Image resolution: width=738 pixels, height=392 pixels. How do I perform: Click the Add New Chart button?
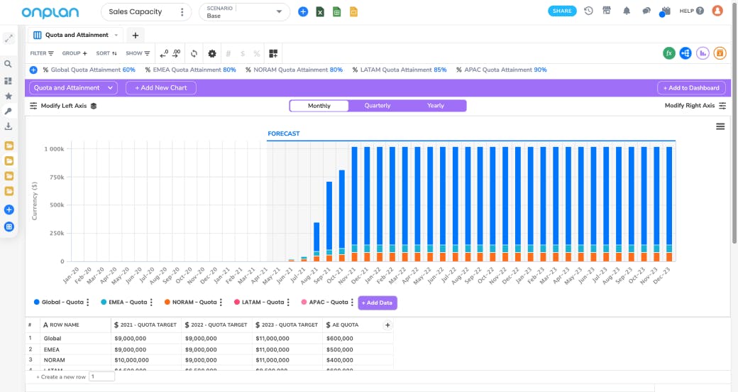click(x=160, y=88)
